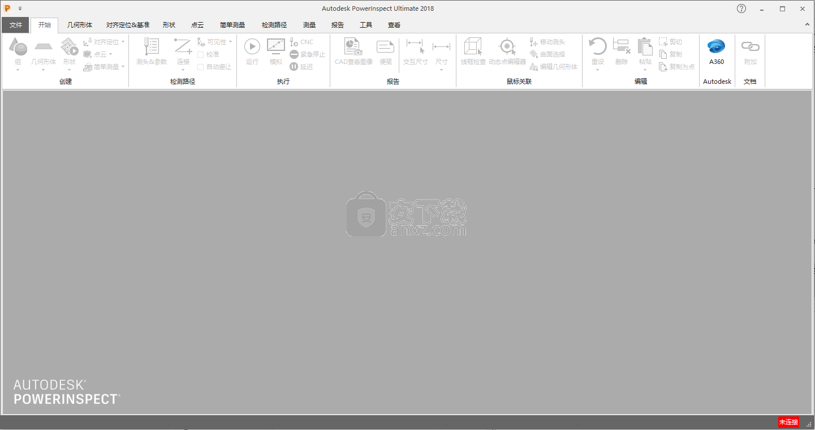Image resolution: width=815 pixels, height=430 pixels.
Task: Click the 紧急停止 emergency stop icon
Action: (x=294, y=54)
